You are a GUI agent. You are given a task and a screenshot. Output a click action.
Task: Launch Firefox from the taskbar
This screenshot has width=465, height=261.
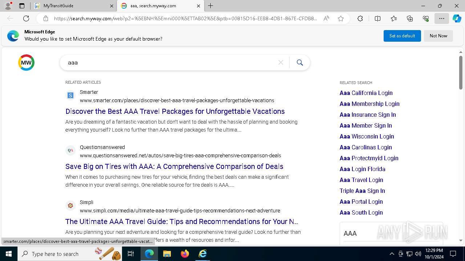[x=185, y=254]
